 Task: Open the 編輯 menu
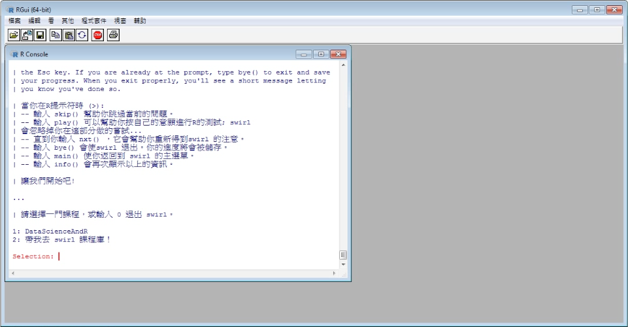point(35,21)
